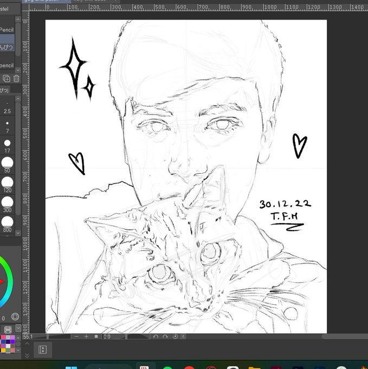368x369 pixels.
Task: Pick the gray-green color swatch
Action: tap(8, 350)
